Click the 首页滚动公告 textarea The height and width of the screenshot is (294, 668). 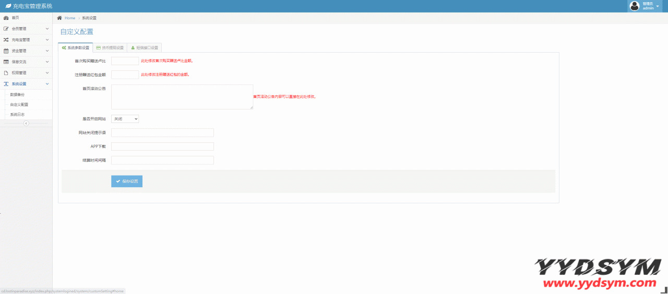[x=182, y=97]
